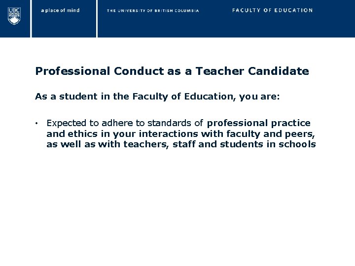Click the text 'and ethics in your interactions'
The width and height of the screenshot is (355, 266).
pyautogui.click(x=122, y=134)
